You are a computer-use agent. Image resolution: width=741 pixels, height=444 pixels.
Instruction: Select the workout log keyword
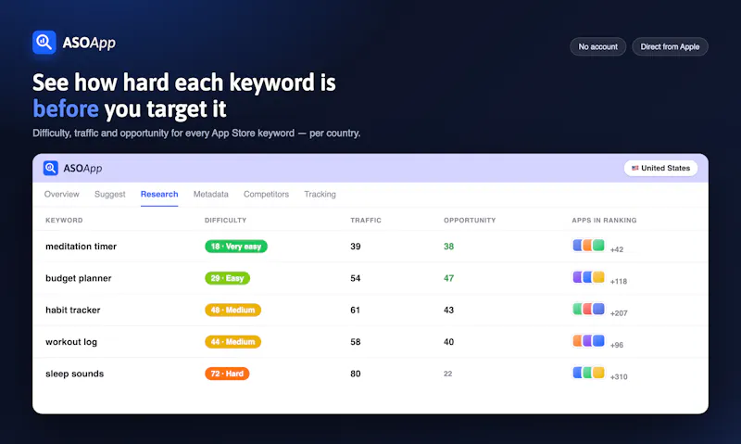click(71, 341)
